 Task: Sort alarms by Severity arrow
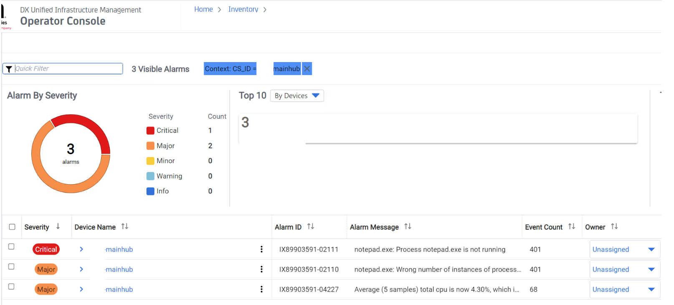pos(58,226)
